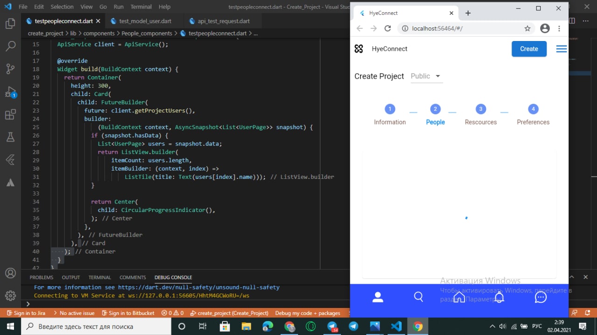
Task: Open the Terminal menu in menu bar
Action: [141, 7]
